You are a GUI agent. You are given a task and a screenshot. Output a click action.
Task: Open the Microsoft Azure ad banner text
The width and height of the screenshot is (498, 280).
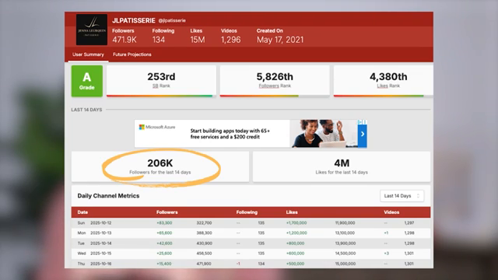(230, 134)
